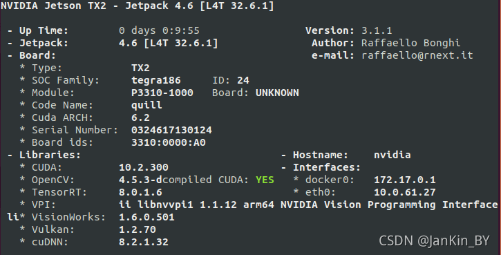Click the VisionWorks version 1.6.0.501
This screenshot has width=501, height=255.
(x=146, y=217)
